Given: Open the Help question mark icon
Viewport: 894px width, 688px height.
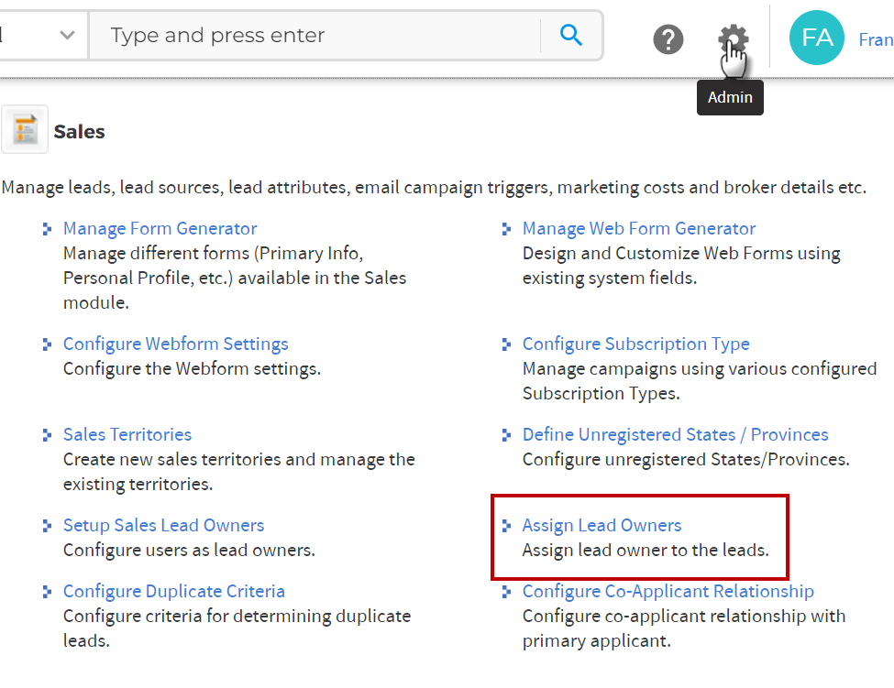Looking at the screenshot, I should 668,39.
